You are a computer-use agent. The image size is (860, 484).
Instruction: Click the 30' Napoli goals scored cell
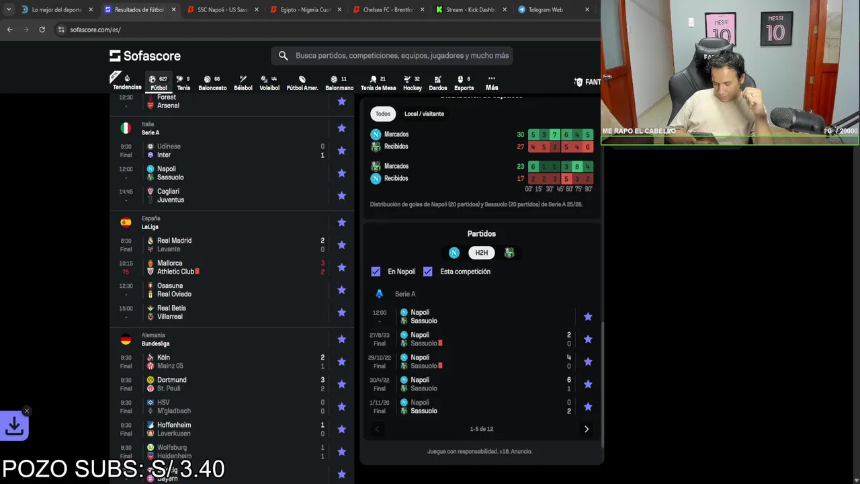pos(555,134)
